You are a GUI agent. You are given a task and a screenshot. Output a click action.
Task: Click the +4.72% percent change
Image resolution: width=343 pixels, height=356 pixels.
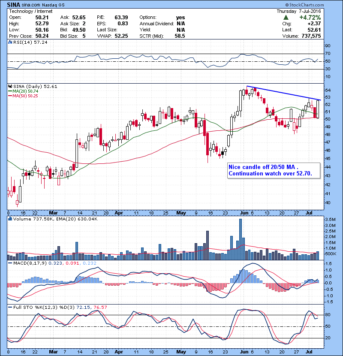310,18
